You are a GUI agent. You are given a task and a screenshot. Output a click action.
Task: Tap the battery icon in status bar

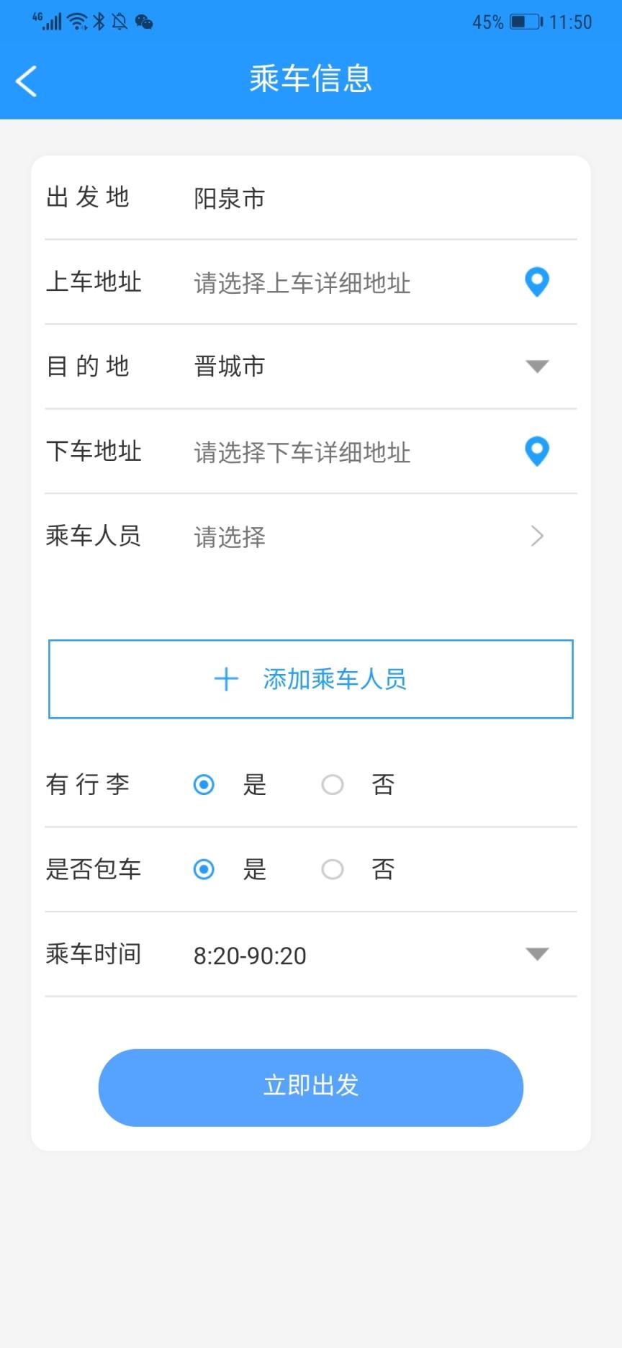click(526, 22)
